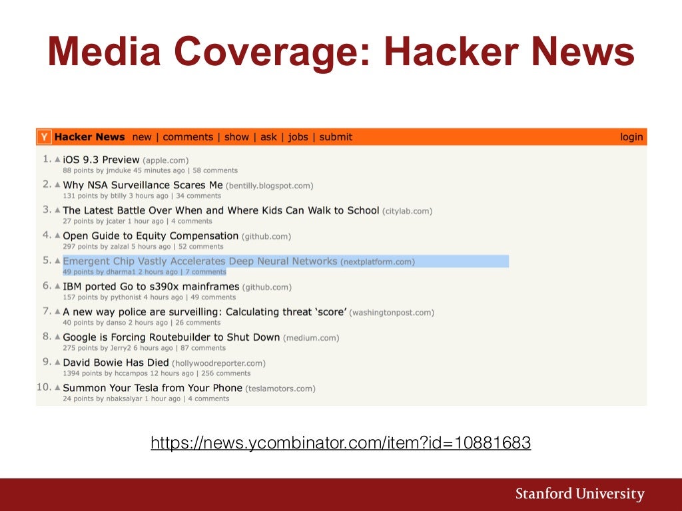Open Why NSA Surveillance Scares Me
Image resolution: width=682 pixels, height=511 pixels.
pos(143,185)
